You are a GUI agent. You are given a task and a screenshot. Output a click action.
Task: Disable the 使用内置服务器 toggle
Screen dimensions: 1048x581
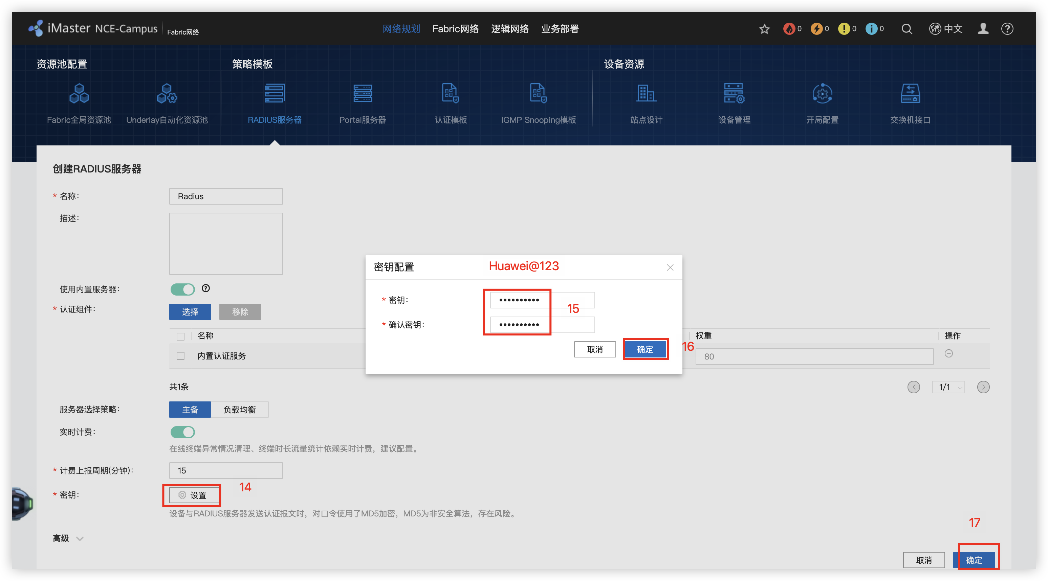[183, 289]
